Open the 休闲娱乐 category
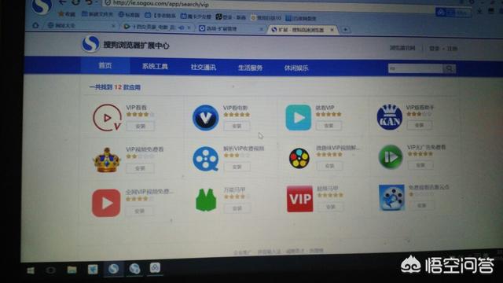503x283 pixels. (x=296, y=68)
